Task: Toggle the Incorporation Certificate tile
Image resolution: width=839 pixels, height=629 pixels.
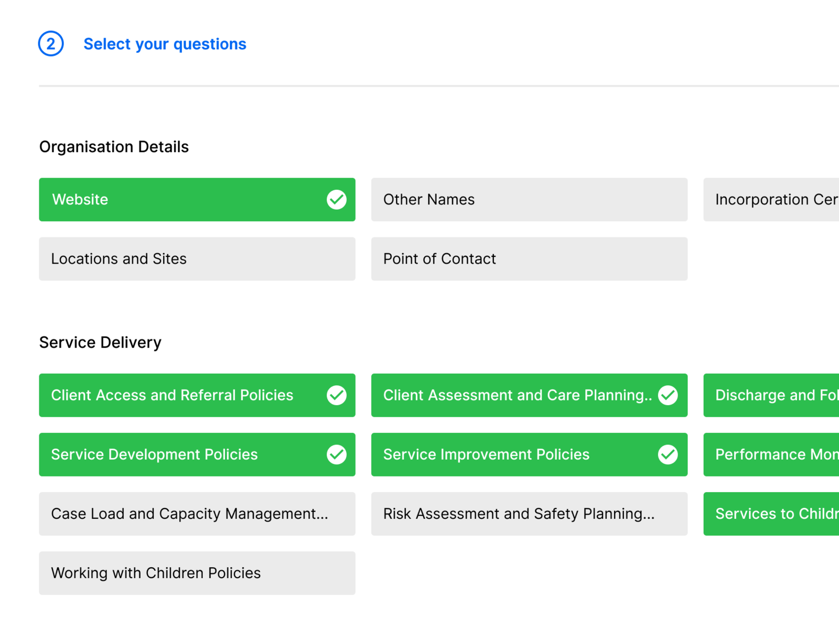Action: (772, 200)
